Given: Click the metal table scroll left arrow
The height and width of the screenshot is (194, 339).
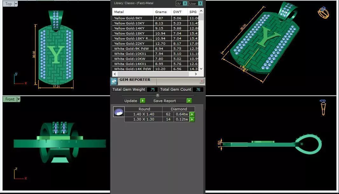Looking at the screenshot, I should [115, 74].
